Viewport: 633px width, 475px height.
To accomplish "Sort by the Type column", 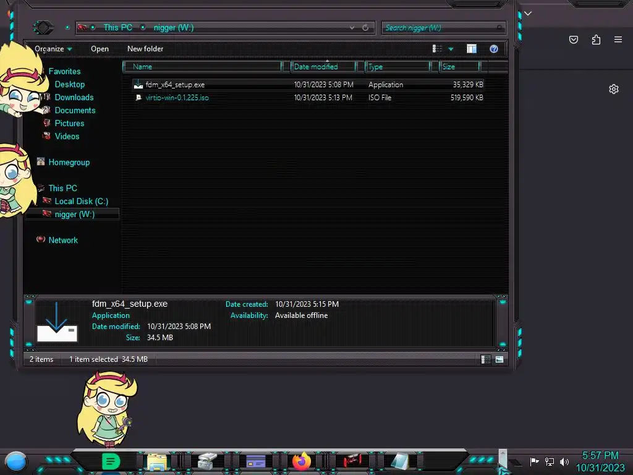I will [x=397, y=67].
